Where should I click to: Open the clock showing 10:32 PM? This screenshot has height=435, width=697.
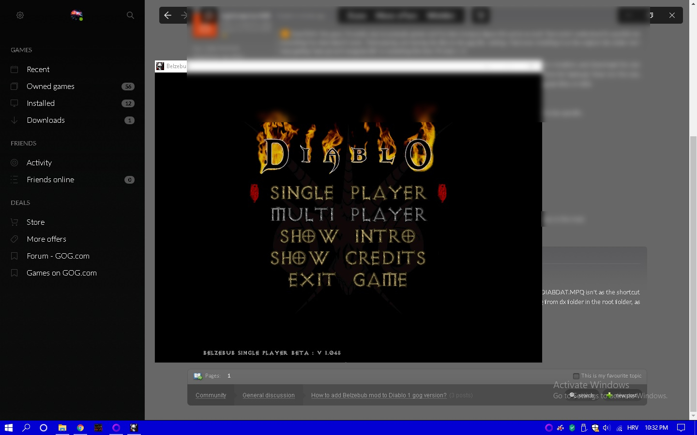tap(656, 428)
